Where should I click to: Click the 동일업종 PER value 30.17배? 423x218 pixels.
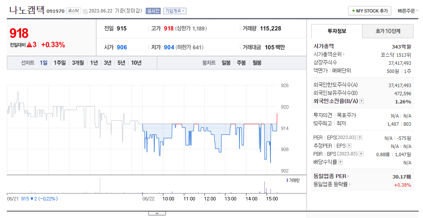(x=402, y=177)
